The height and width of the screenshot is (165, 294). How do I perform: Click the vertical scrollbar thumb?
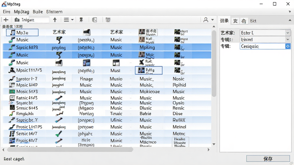coord(214,63)
